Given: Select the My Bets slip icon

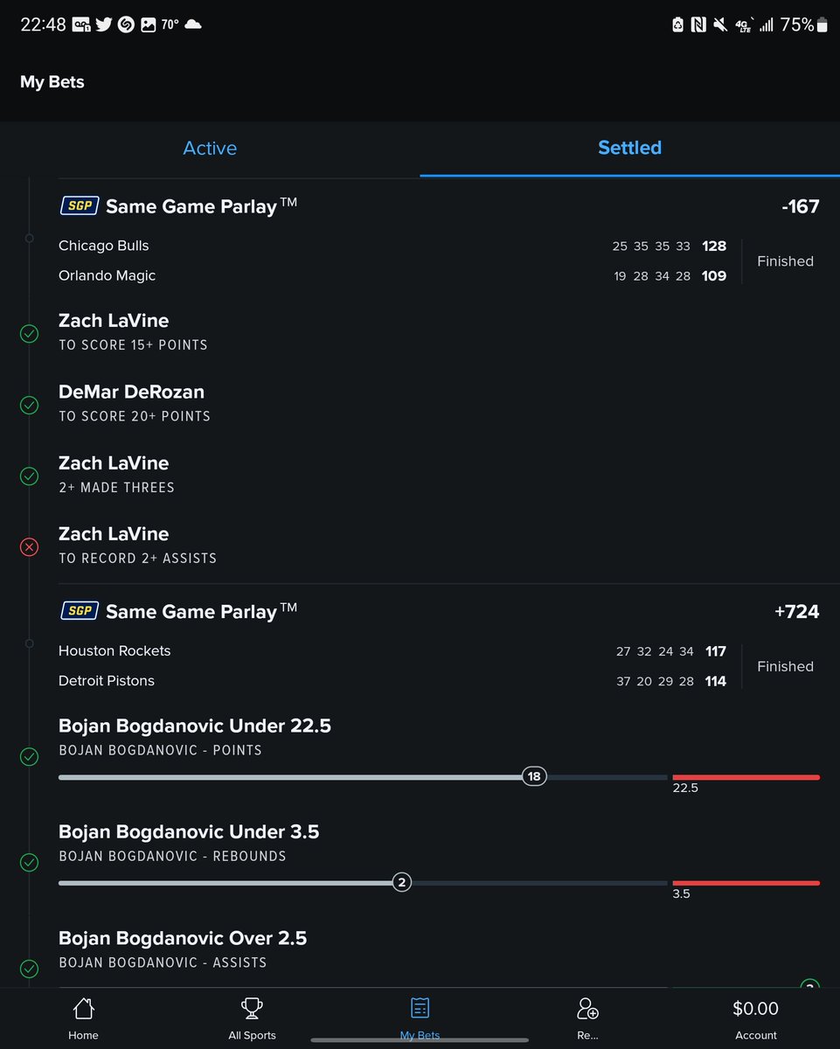Looking at the screenshot, I should [x=420, y=1009].
